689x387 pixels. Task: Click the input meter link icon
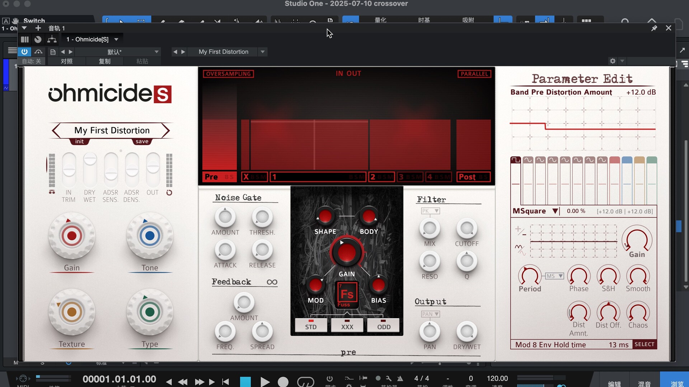pos(52,192)
